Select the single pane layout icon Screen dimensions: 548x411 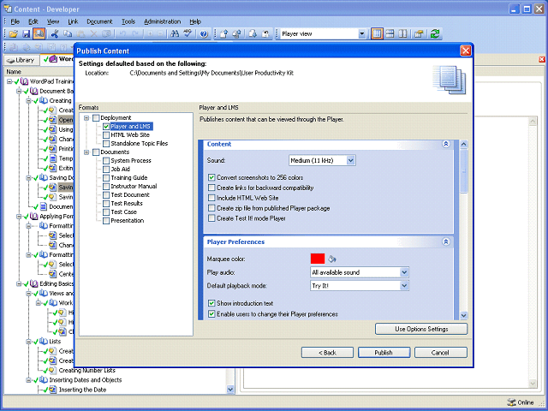click(x=377, y=34)
